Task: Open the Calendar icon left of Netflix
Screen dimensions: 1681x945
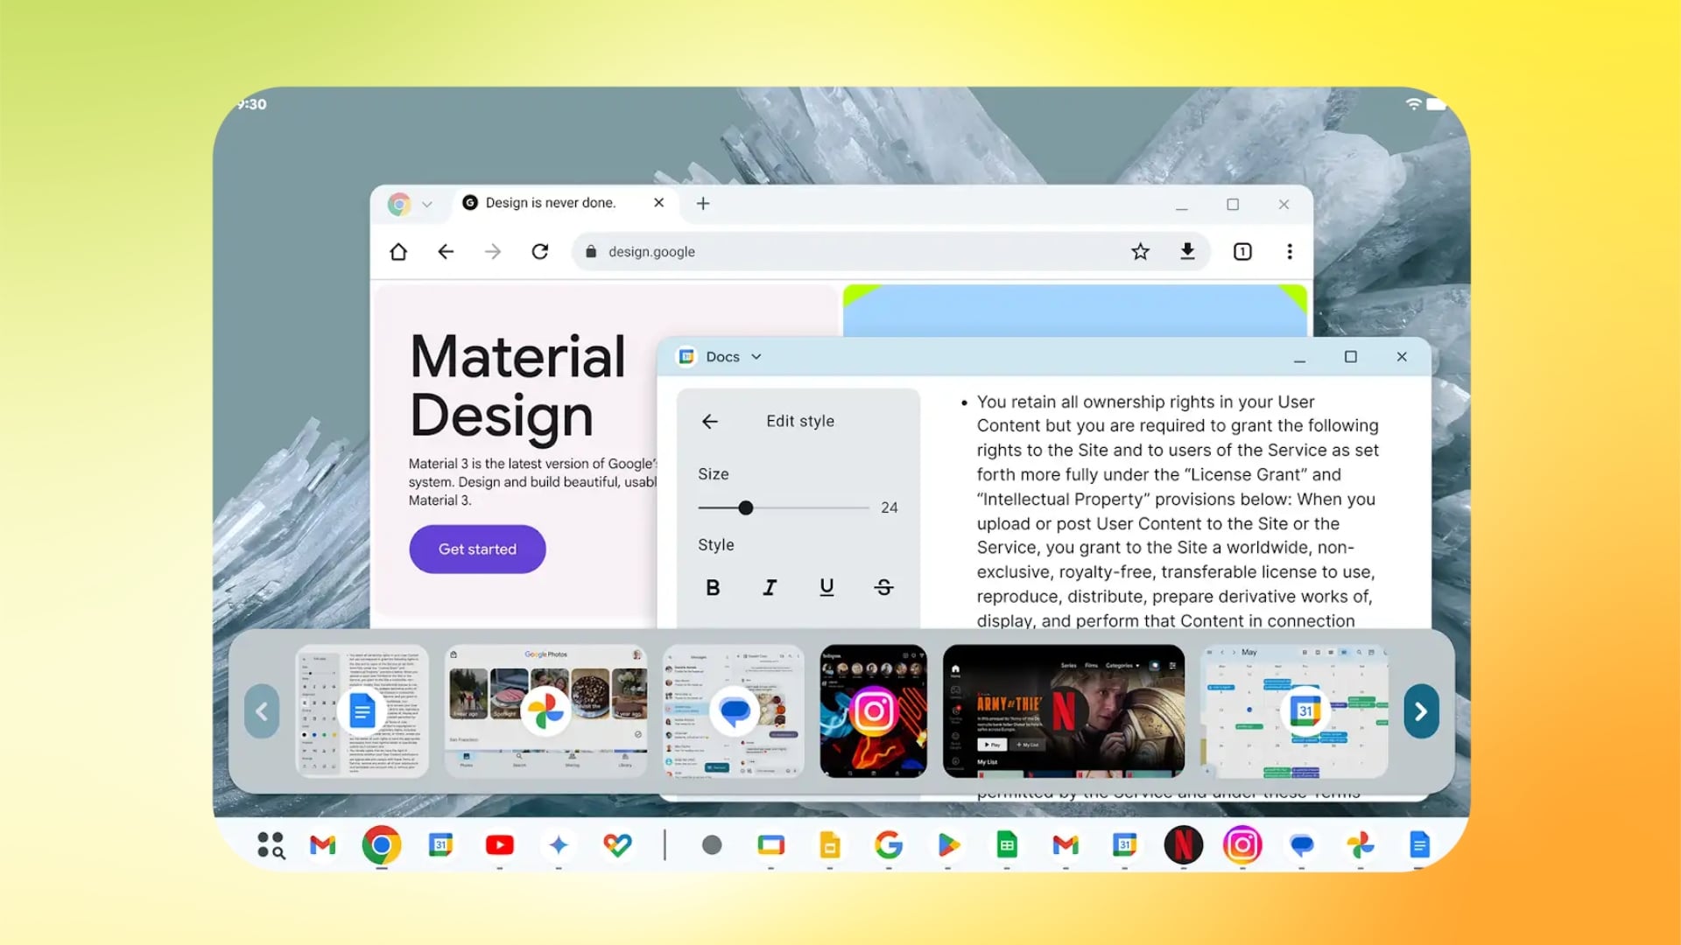Action: [1125, 845]
